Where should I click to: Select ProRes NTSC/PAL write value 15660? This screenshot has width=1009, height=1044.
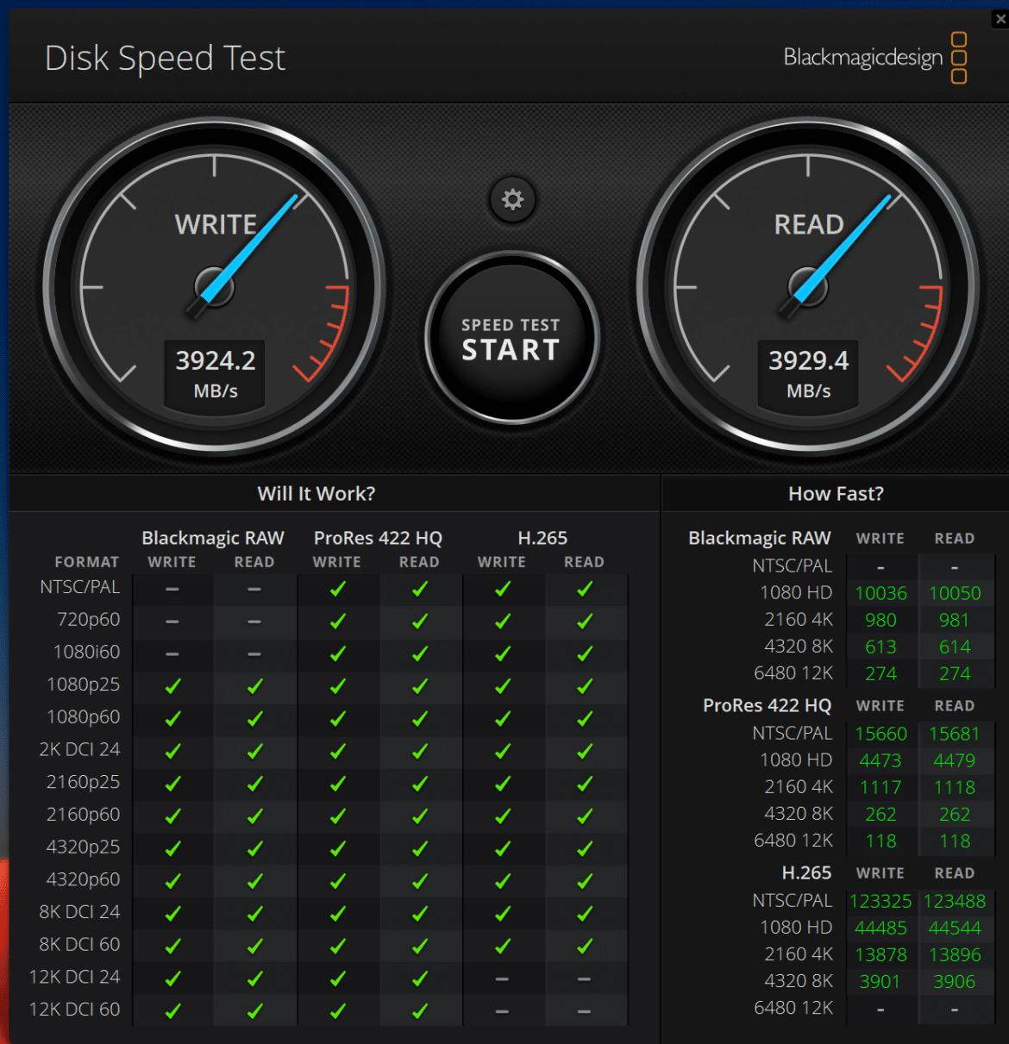(881, 734)
